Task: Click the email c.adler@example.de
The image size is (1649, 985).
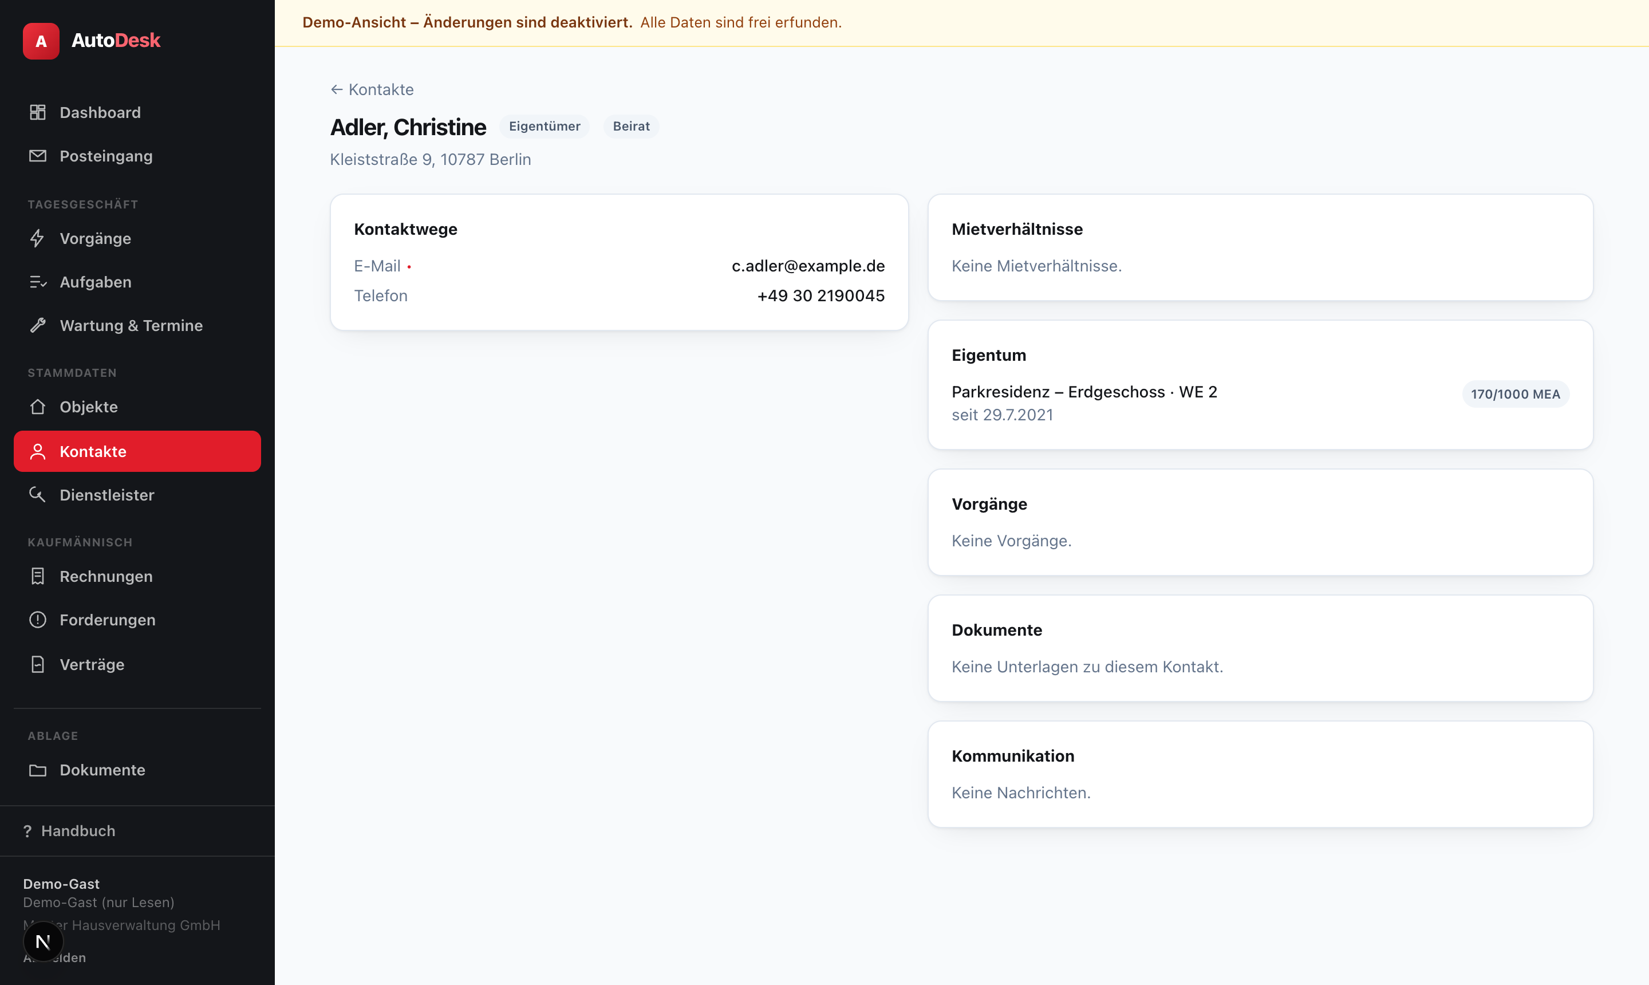Action: (808, 266)
